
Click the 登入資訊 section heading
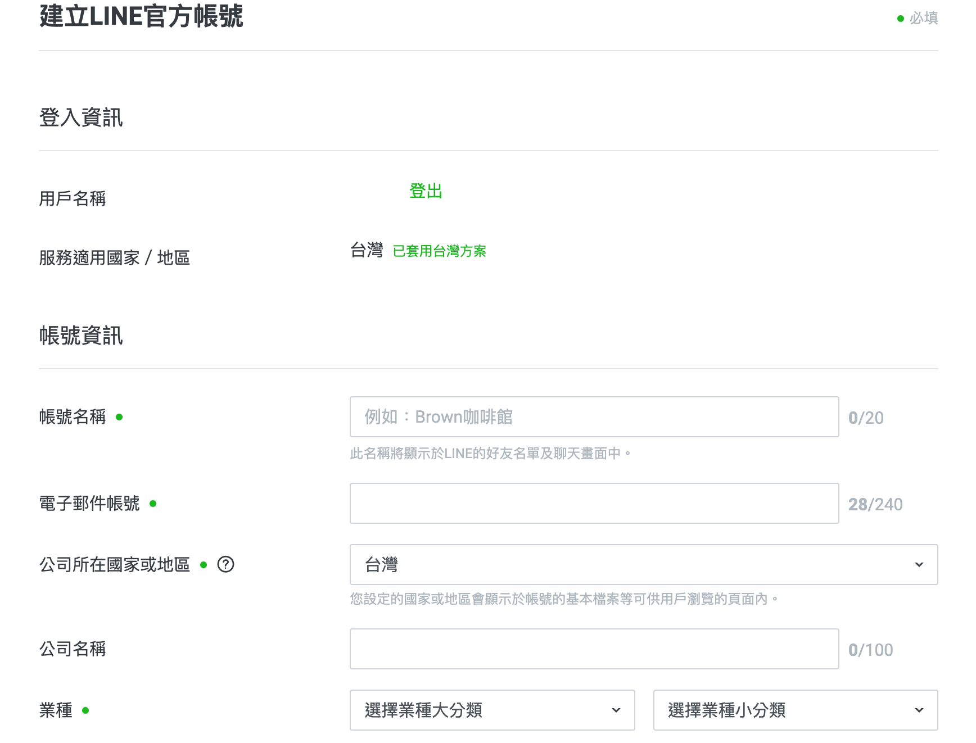click(x=81, y=117)
